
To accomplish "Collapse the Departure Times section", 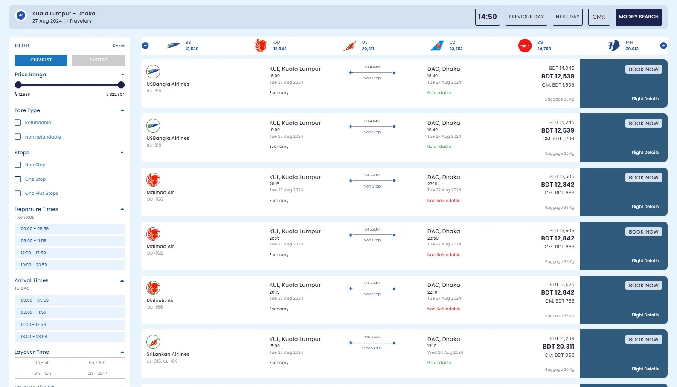I will pyautogui.click(x=122, y=209).
